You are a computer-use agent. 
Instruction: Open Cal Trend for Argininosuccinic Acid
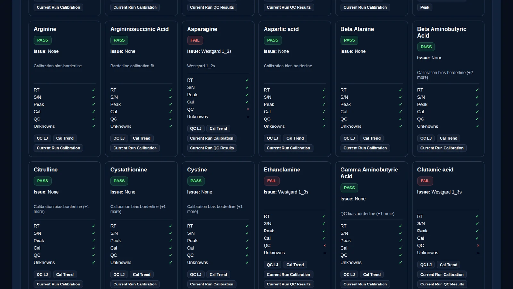141,138
